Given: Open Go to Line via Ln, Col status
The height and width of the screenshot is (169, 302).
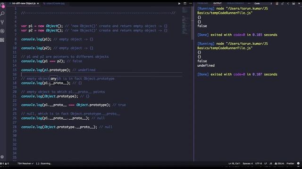Looking at the screenshot, I should [234, 163].
